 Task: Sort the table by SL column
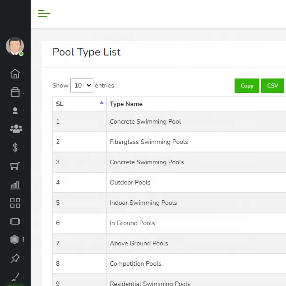[x=79, y=104]
